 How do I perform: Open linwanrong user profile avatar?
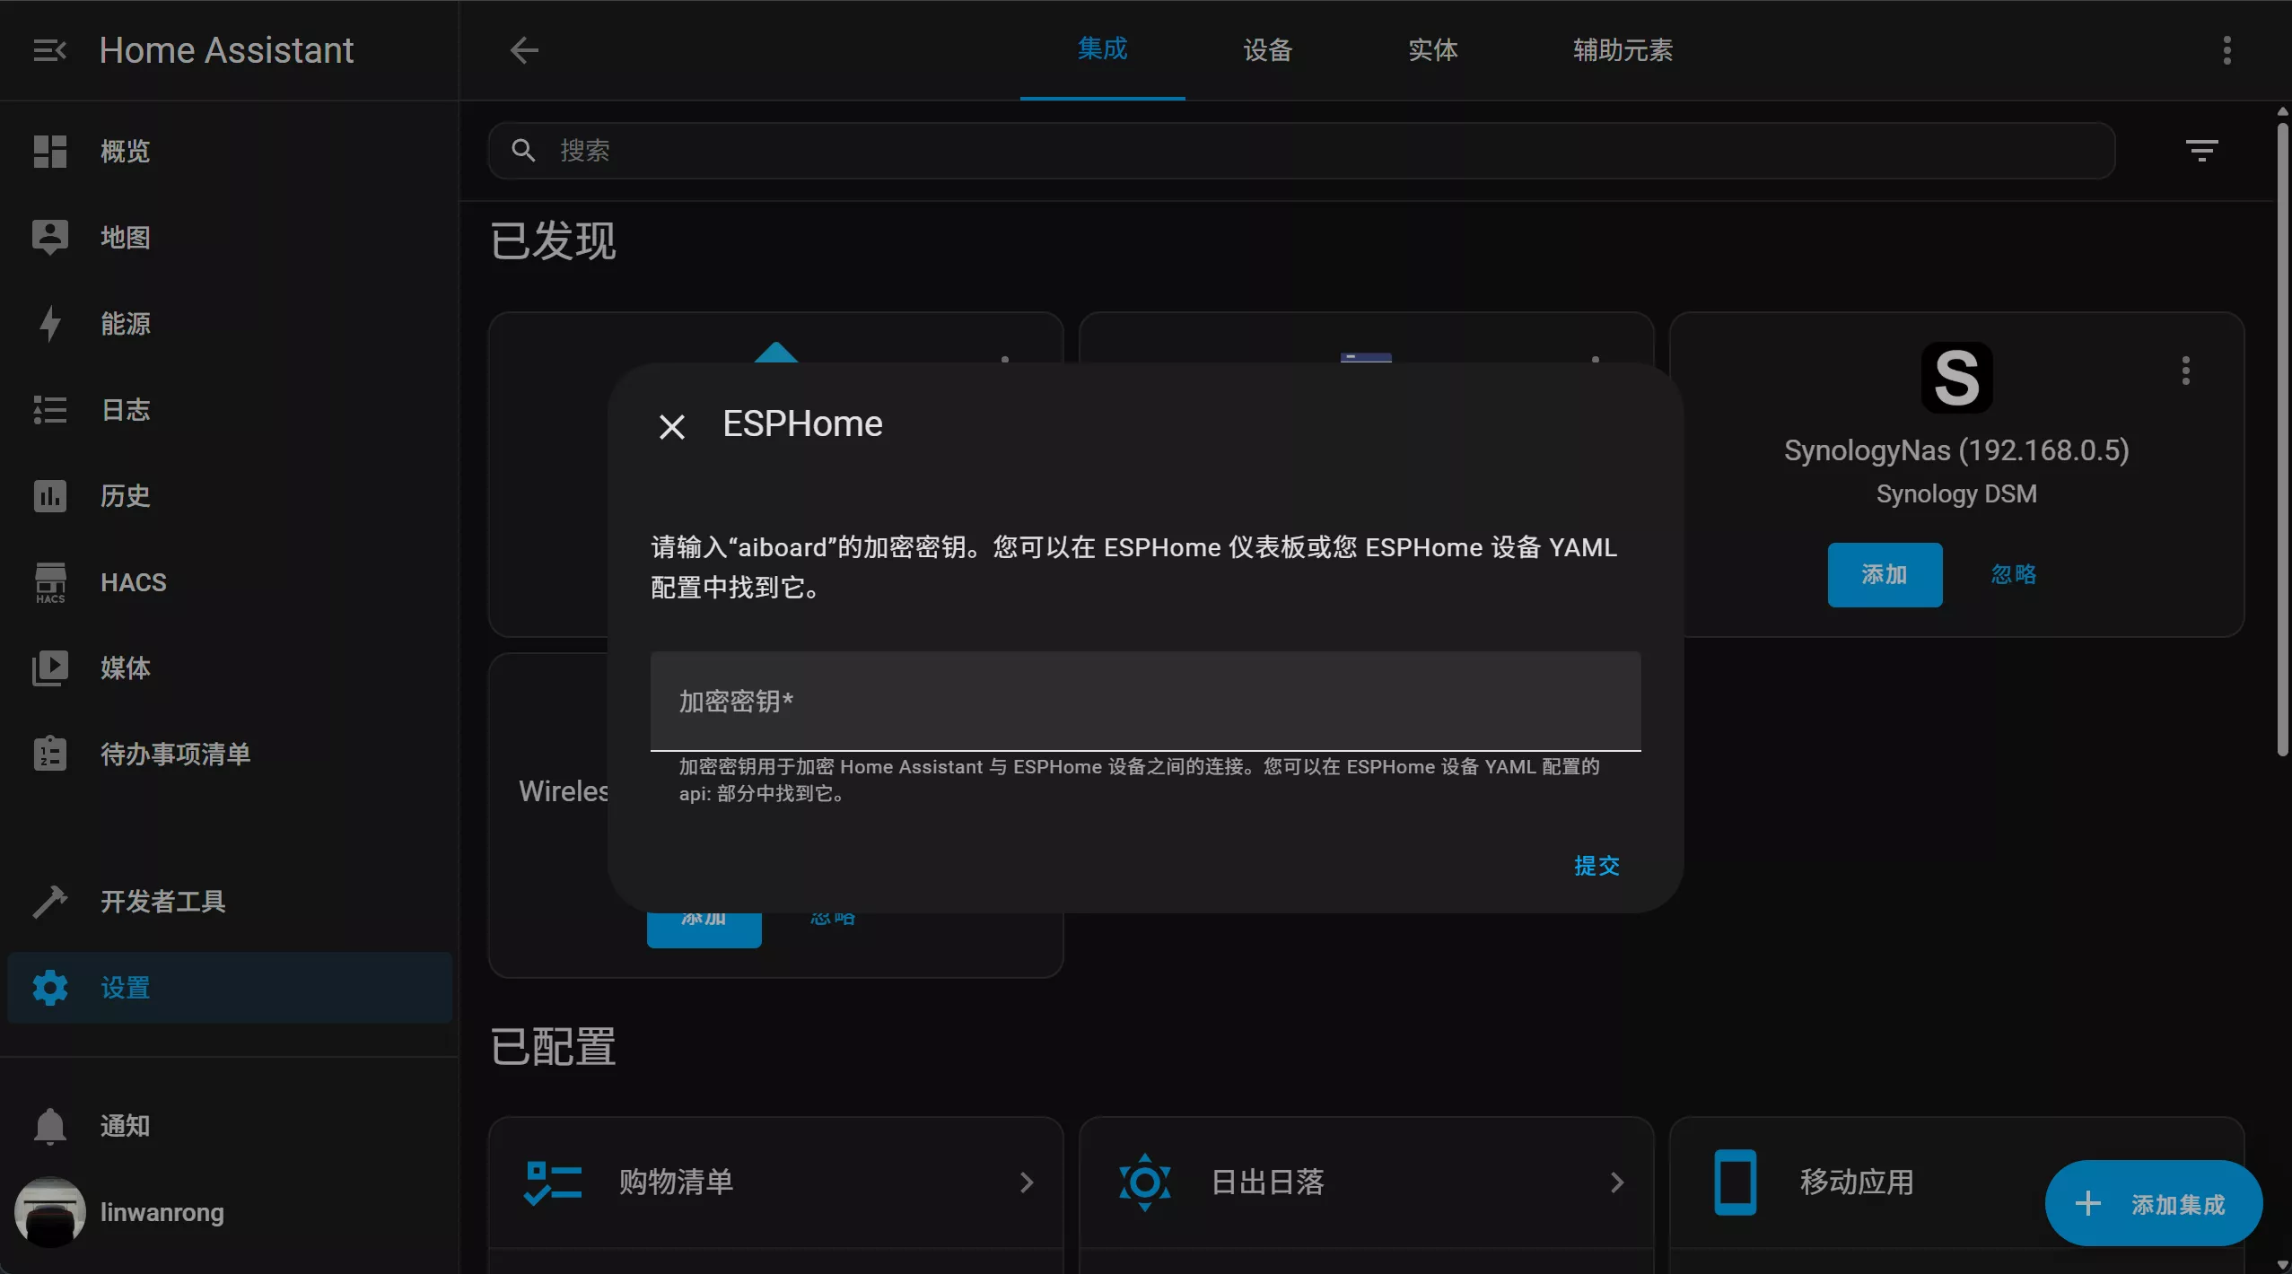coord(50,1212)
